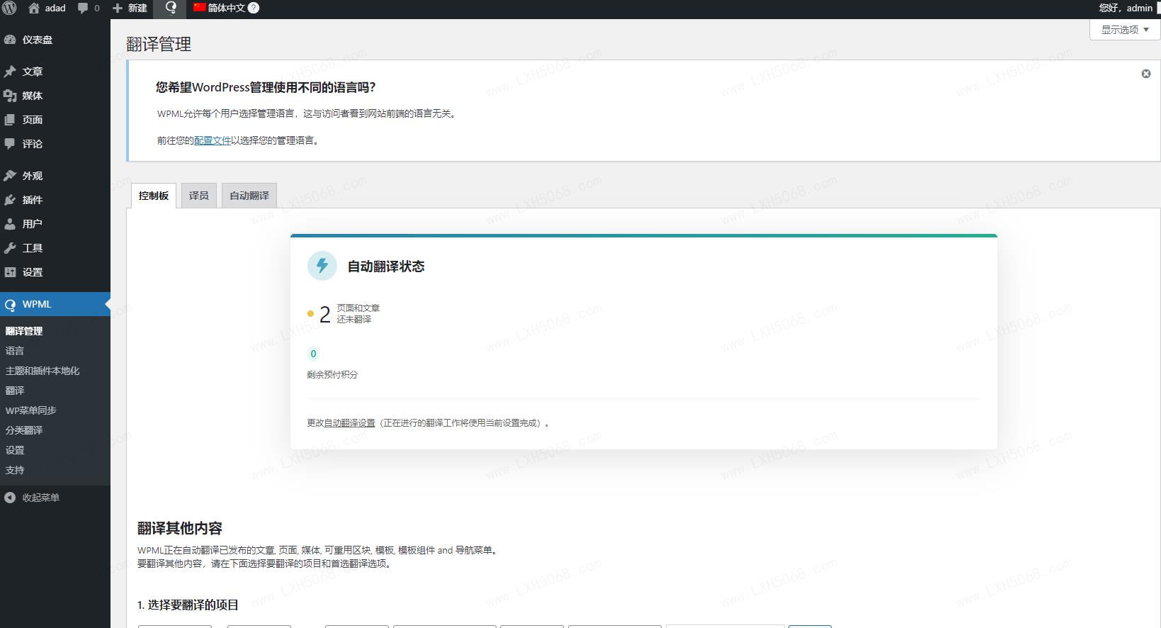Screen dimensions: 1161x628
Task: Click the 0 remaining credits badge
Action: click(x=313, y=354)
